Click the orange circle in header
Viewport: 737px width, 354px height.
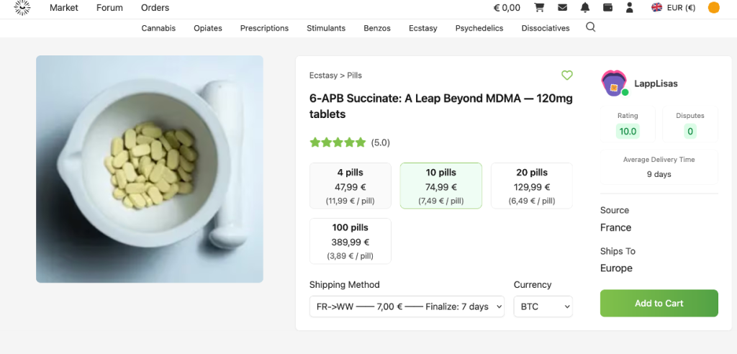click(x=713, y=8)
